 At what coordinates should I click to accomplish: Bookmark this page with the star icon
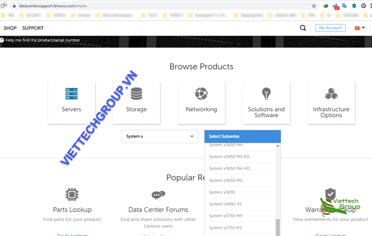pos(314,6)
